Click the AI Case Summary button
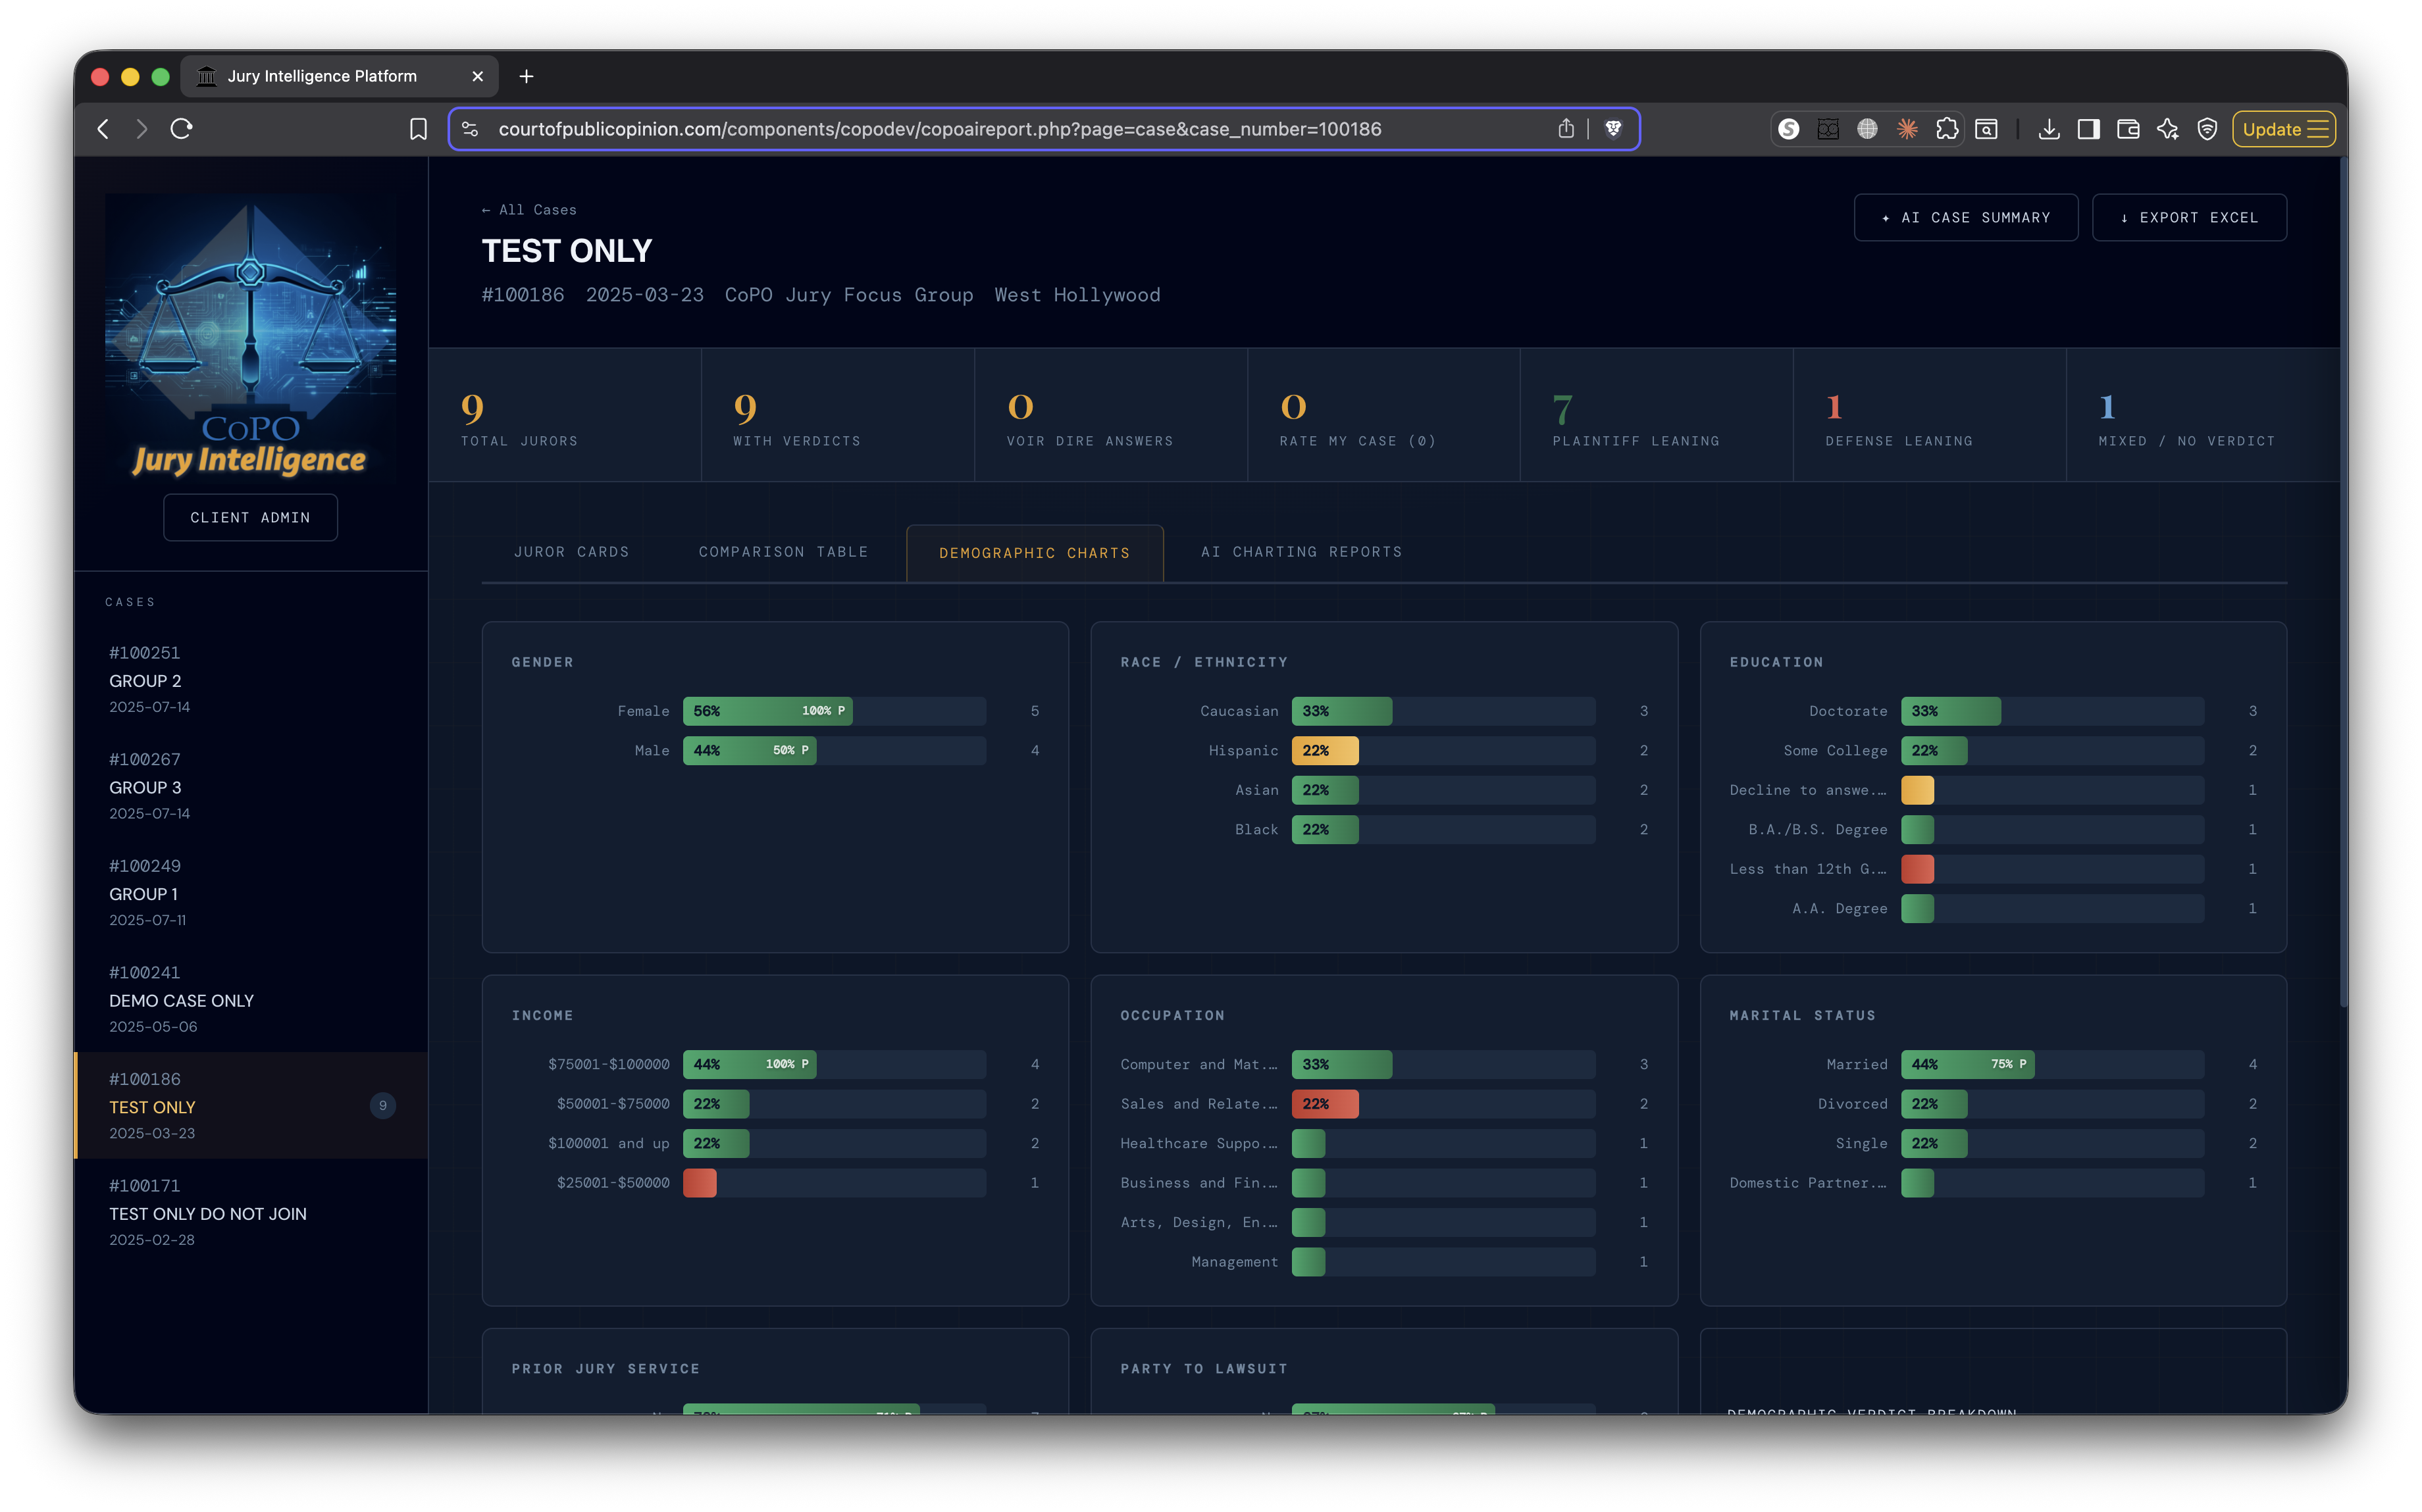Screen dimensions: 2422x1512 click(1965, 217)
